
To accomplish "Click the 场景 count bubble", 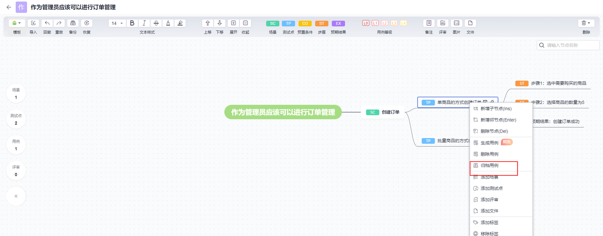I will [x=16, y=93].
